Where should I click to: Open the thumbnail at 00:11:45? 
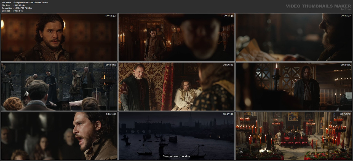click(176, 37)
